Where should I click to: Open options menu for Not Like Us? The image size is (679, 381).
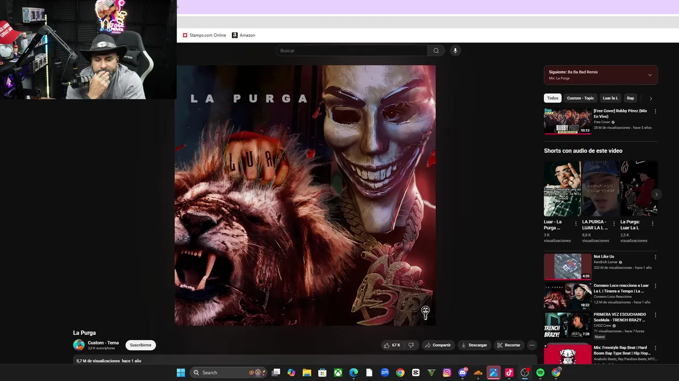pyautogui.click(x=655, y=257)
